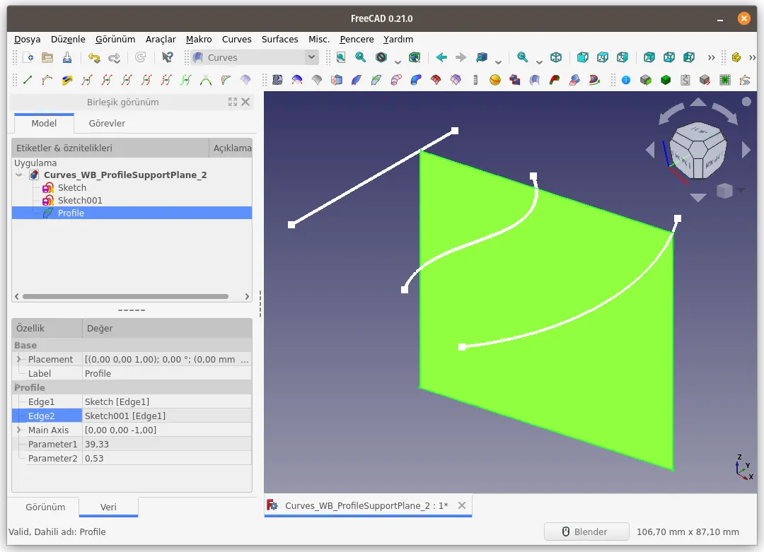
Task: Select the green-endpoint Line tool icon
Action: pos(28,80)
